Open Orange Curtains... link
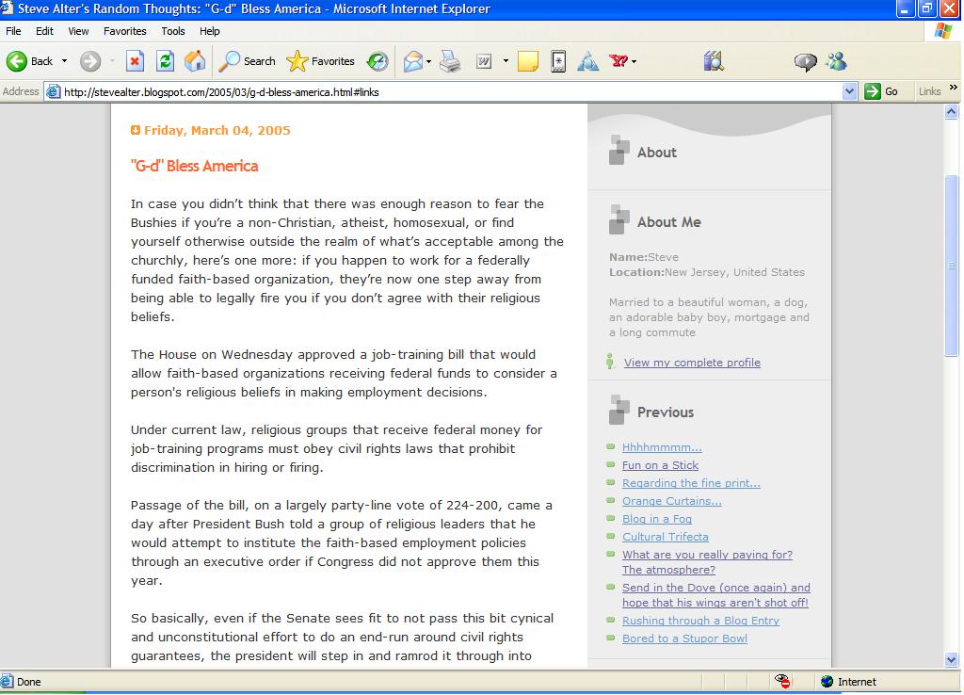964x695 pixels. click(x=671, y=501)
